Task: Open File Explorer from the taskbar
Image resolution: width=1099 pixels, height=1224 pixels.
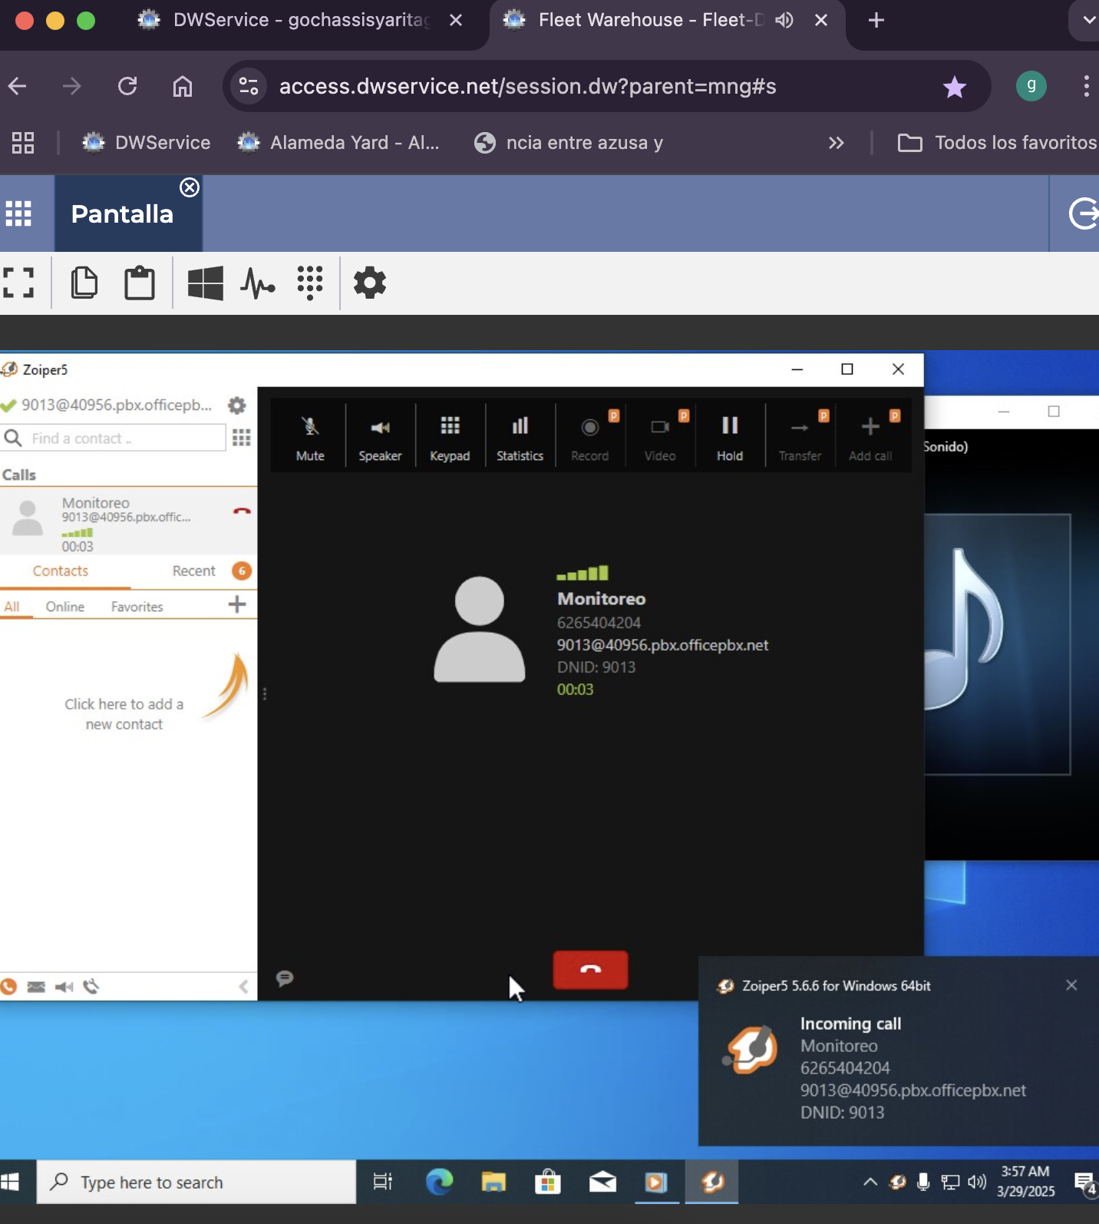Action: tap(493, 1182)
